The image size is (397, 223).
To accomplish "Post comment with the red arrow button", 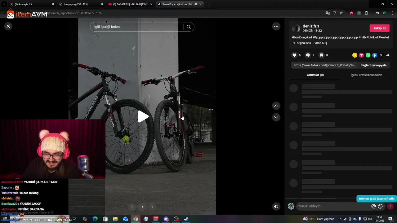I will coord(390,206).
